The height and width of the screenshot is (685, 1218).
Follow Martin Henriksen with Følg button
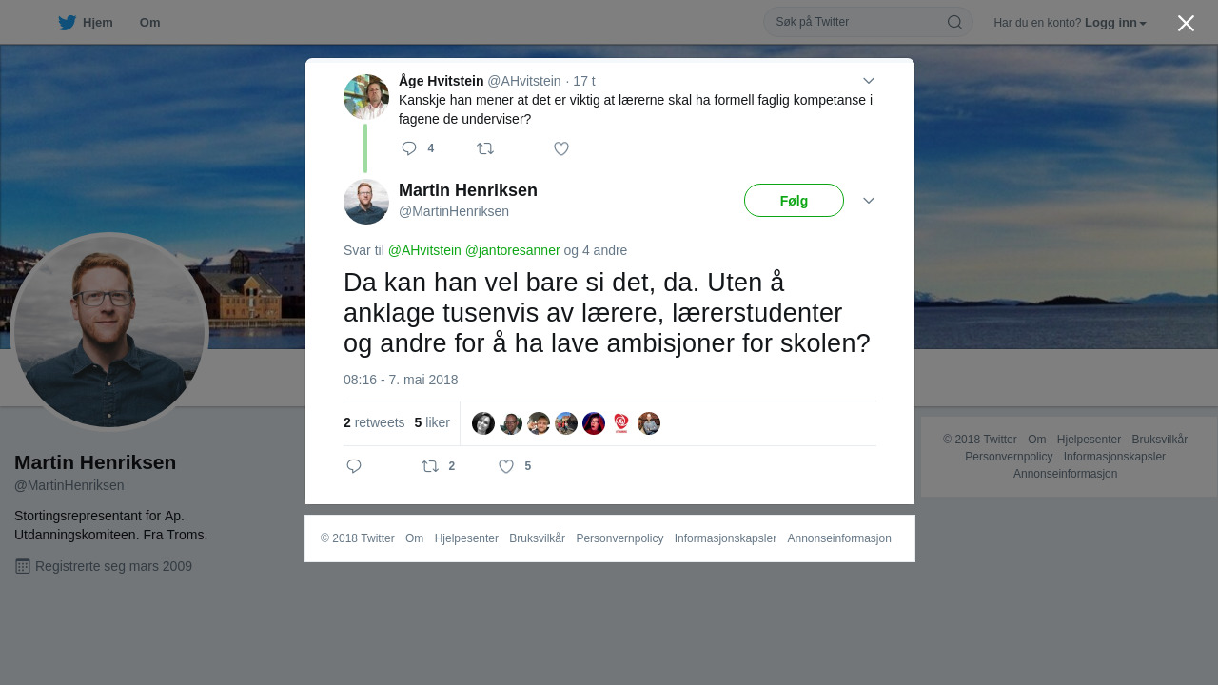(x=794, y=201)
